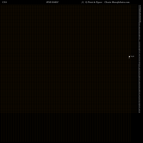The image size is (143, 143).
Task: Click the X mark below the marker
Action: click(x=129, y=58)
